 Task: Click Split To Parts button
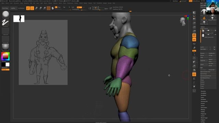(208, 74)
